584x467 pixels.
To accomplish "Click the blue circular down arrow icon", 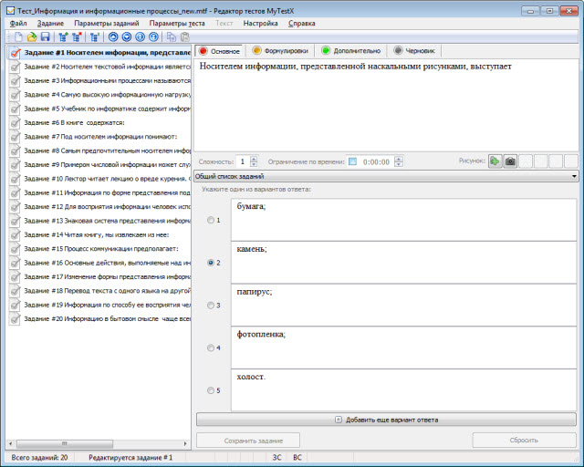I will (127, 37).
